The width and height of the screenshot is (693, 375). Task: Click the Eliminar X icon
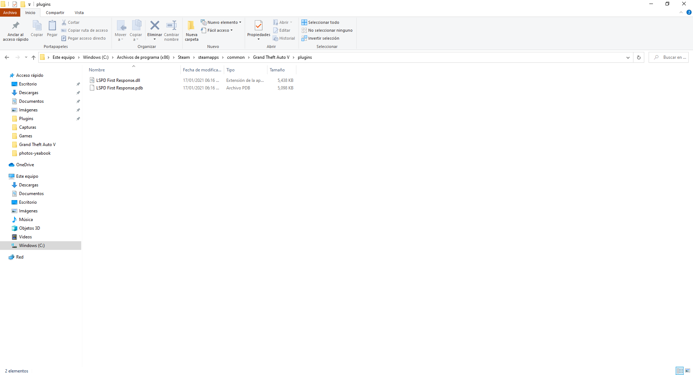pyautogui.click(x=154, y=25)
